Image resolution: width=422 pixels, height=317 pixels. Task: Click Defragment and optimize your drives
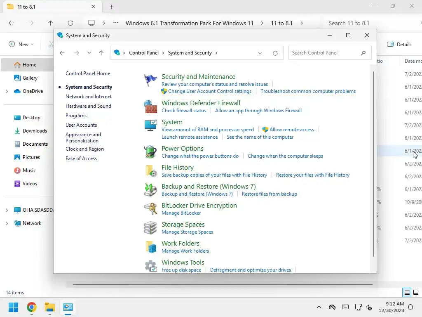pos(251,270)
